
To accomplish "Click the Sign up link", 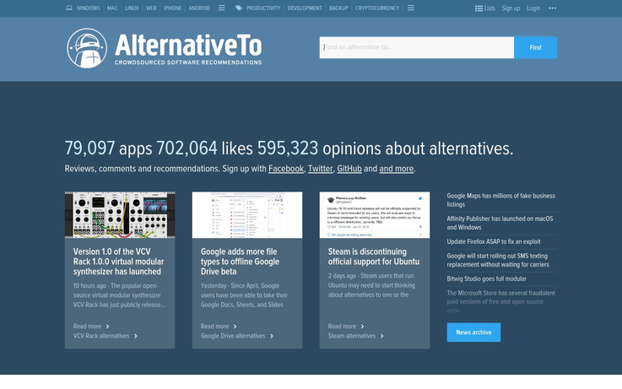I will tap(511, 8).
